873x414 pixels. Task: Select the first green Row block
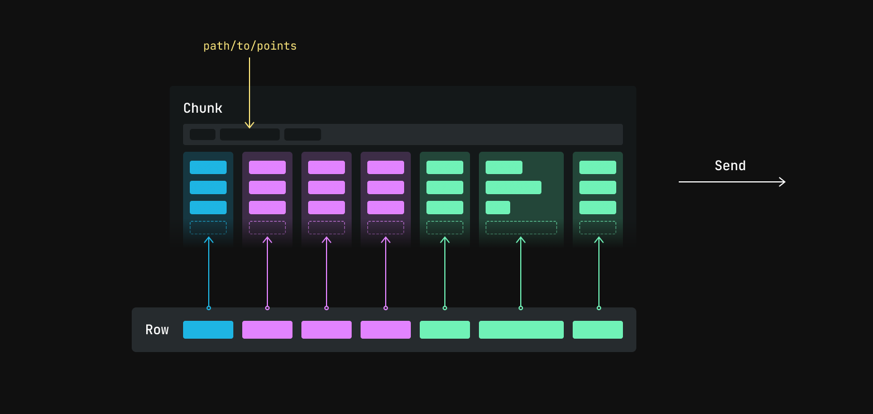point(445,330)
